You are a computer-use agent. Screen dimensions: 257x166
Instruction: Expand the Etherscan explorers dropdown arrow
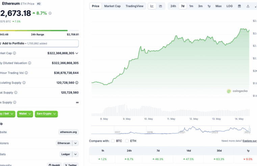pyautogui.click(x=75, y=143)
